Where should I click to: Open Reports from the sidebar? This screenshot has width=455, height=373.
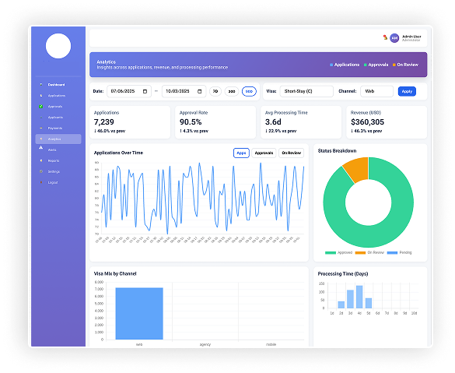point(58,160)
